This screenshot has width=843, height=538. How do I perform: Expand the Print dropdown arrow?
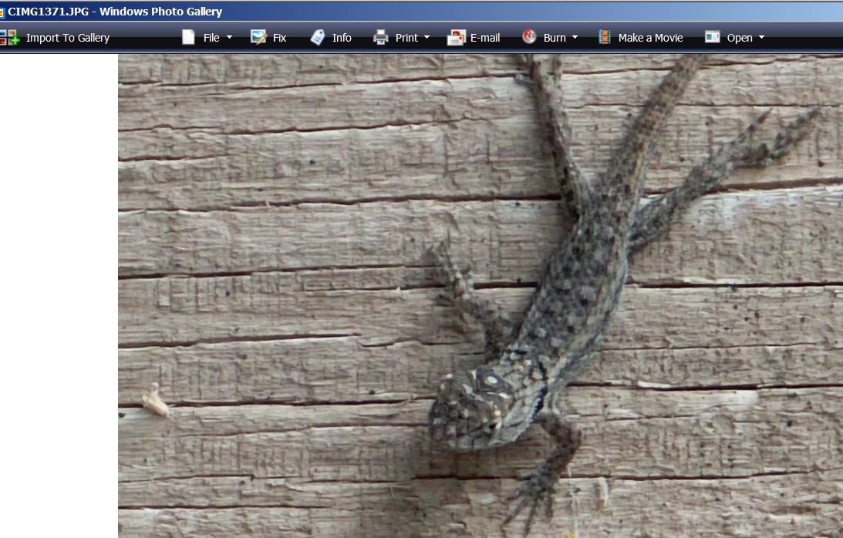(x=427, y=38)
